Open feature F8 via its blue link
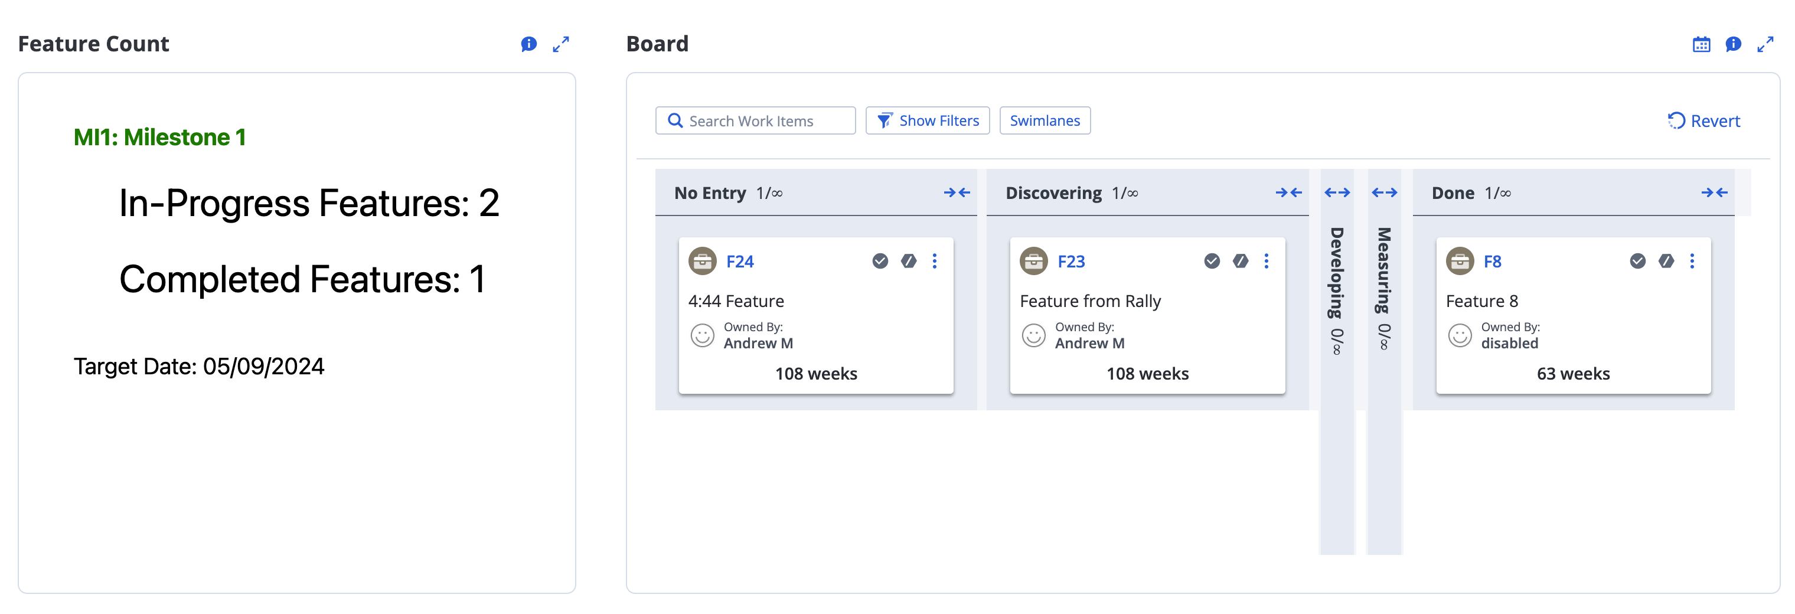This screenshot has width=1795, height=614. point(1493,262)
